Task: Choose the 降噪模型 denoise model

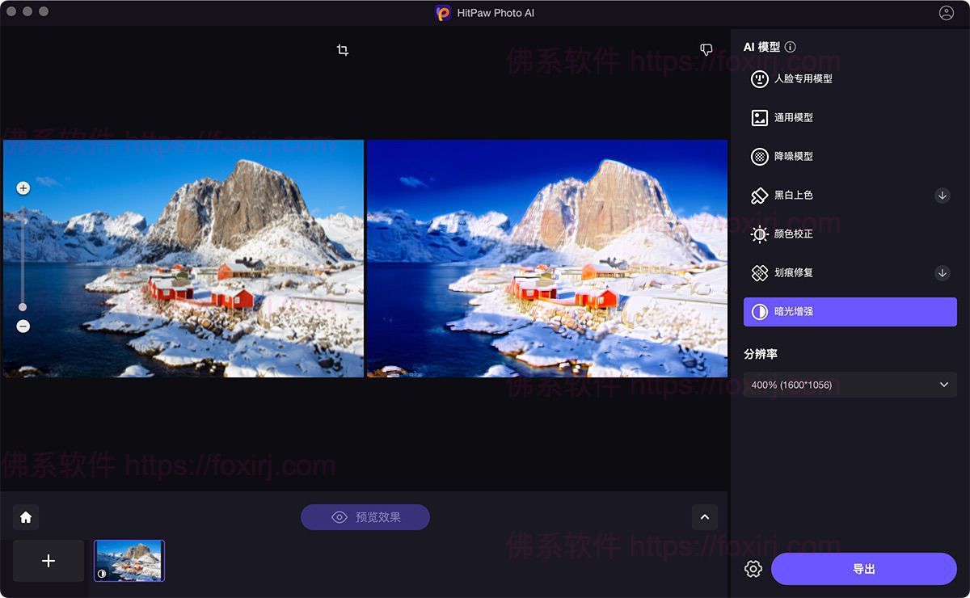Action: click(x=792, y=156)
